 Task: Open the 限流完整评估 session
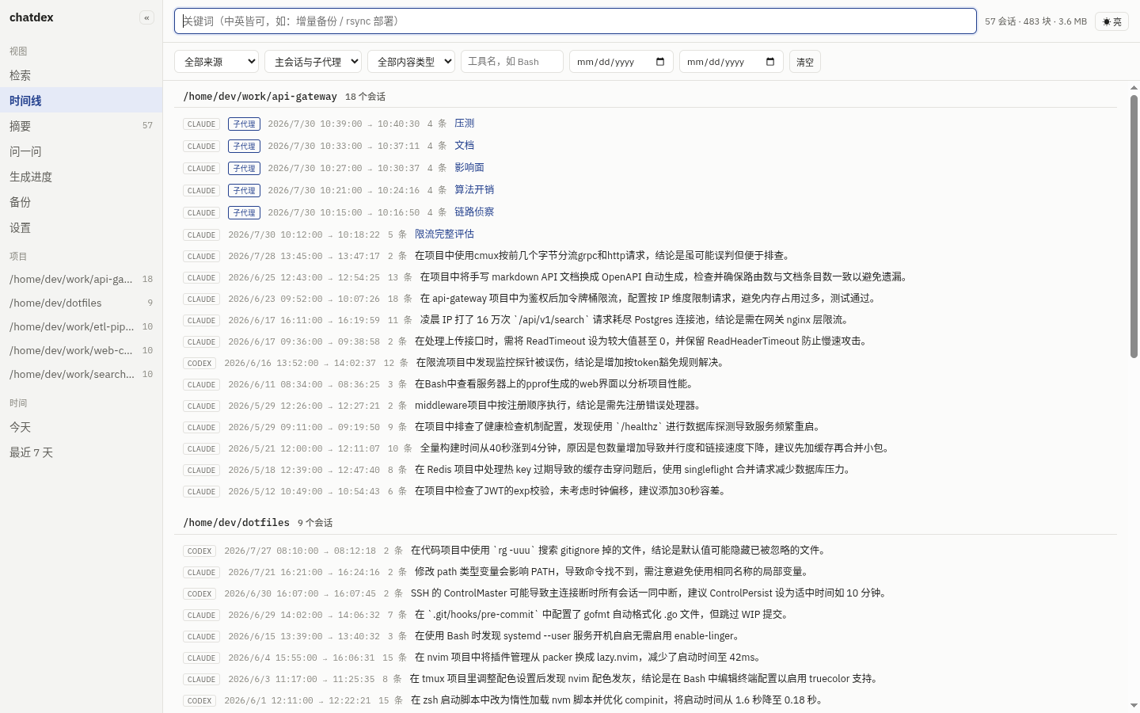click(444, 234)
